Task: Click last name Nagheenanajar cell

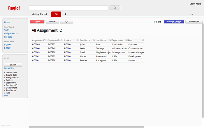Action: (x=103, y=52)
